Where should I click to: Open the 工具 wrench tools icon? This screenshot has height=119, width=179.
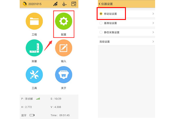tap(34, 75)
